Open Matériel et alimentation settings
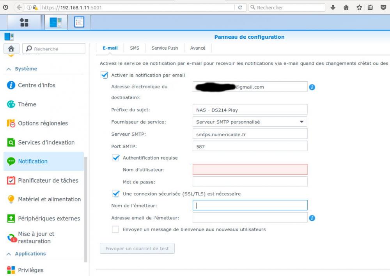This screenshot has height=276, width=390. [49, 199]
